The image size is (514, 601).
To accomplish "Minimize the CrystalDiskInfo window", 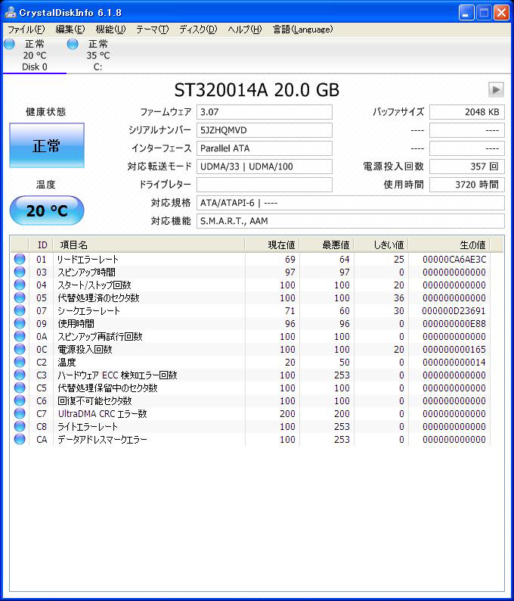I will [466, 13].
